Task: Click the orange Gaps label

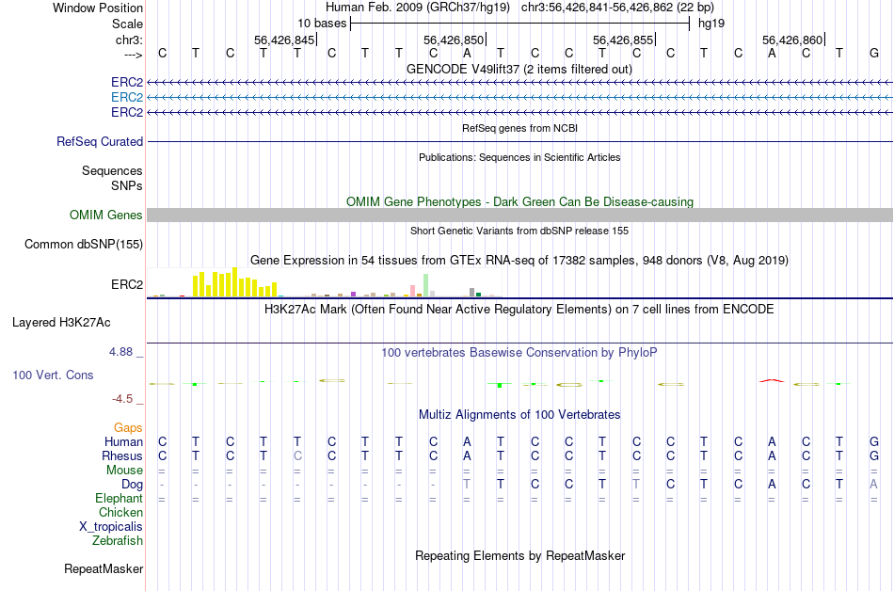Action: click(x=128, y=427)
